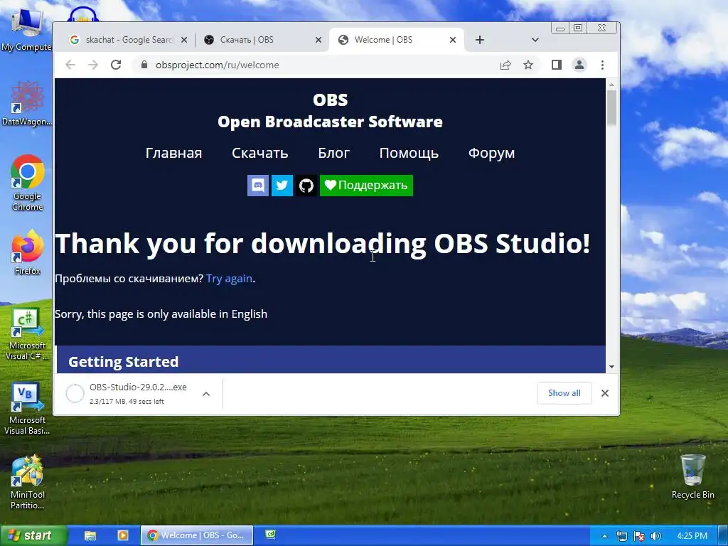Click the lock icon in the address bar

pos(144,65)
